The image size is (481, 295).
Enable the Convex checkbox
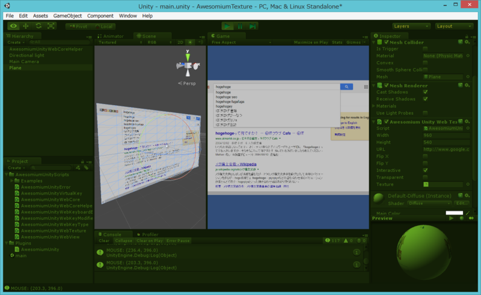(x=425, y=63)
